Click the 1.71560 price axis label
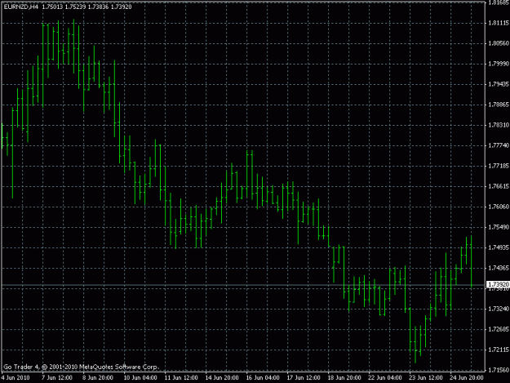This screenshot has height=383, width=510. tap(499, 370)
